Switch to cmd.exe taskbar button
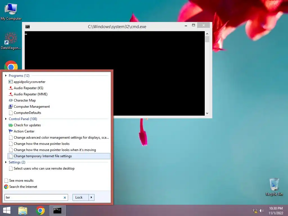The height and width of the screenshot is (216, 288). [57, 210]
